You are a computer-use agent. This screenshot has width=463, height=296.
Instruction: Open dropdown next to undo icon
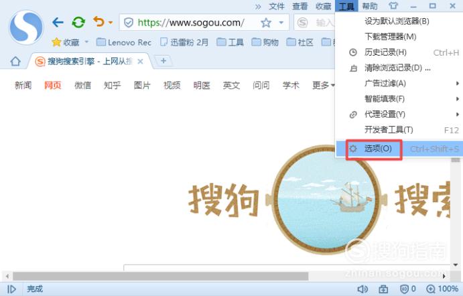click(x=111, y=22)
